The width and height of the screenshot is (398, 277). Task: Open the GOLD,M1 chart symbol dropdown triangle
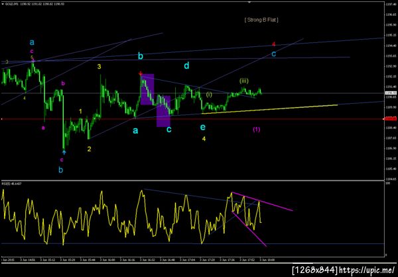coord(3,4)
